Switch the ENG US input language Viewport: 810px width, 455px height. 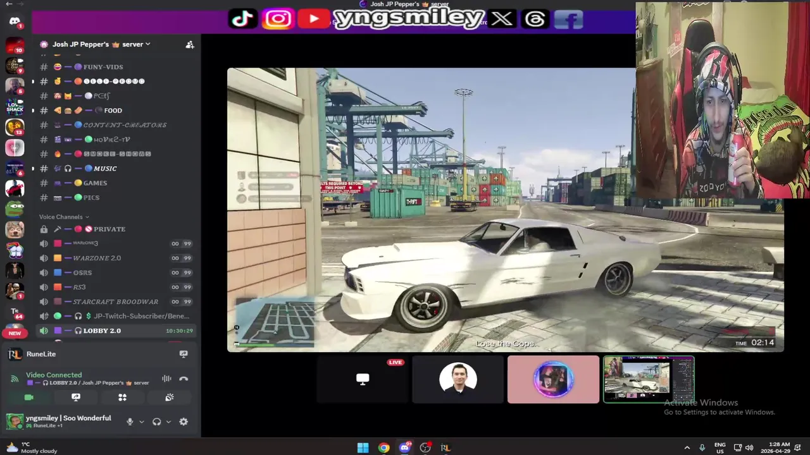point(720,447)
